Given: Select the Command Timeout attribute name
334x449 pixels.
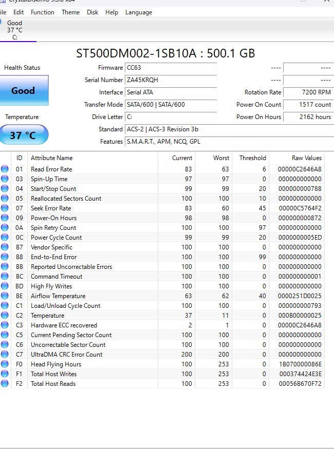Looking at the screenshot, I should click(x=57, y=277).
